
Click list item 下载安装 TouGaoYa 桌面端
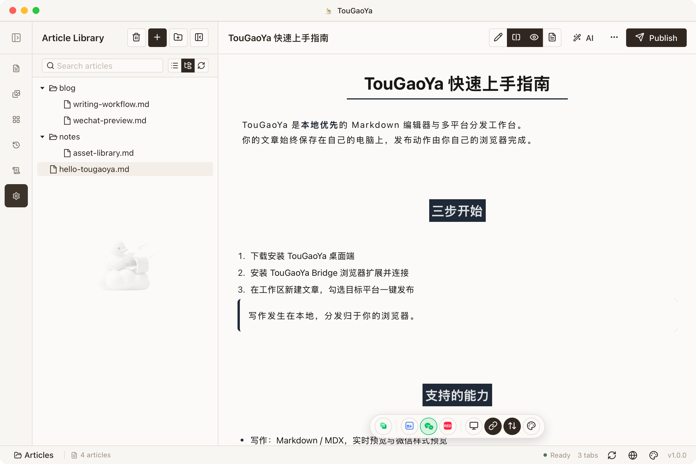302,256
